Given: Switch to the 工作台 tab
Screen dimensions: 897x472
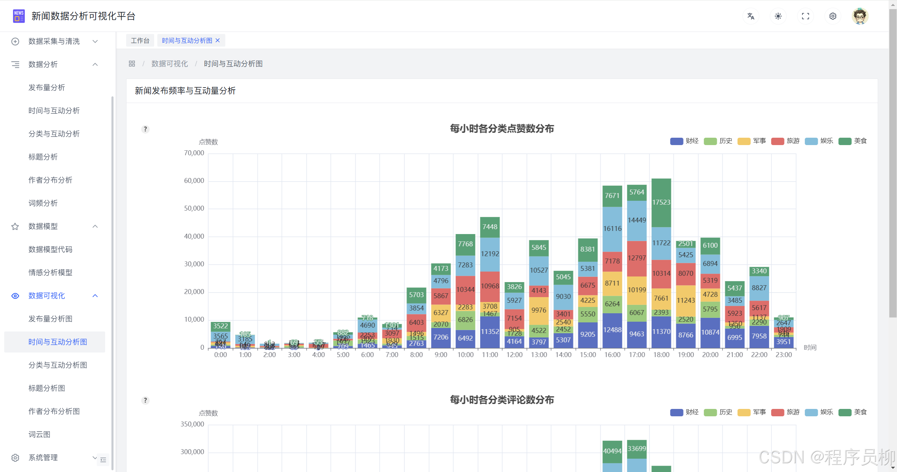Looking at the screenshot, I should [x=140, y=40].
